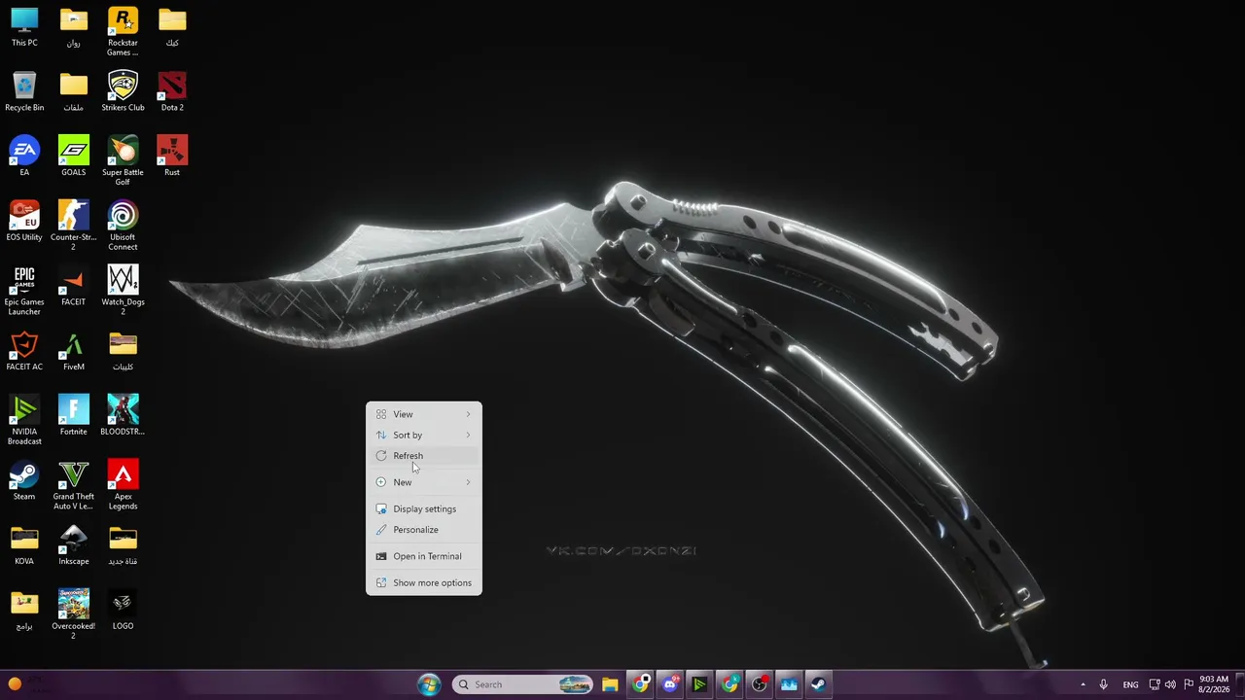
Task: Select the Fortnite shortcut
Action: coord(73,416)
